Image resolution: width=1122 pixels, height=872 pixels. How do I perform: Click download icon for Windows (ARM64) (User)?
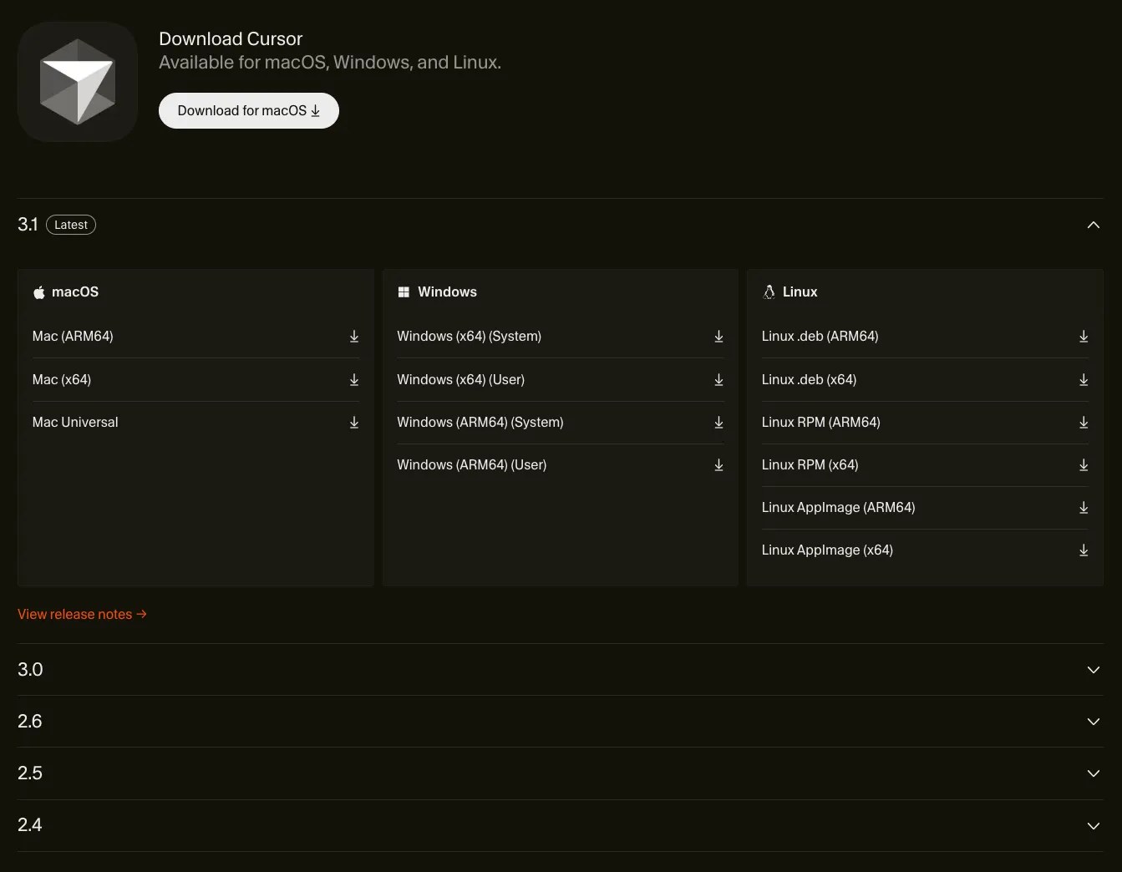(x=718, y=465)
